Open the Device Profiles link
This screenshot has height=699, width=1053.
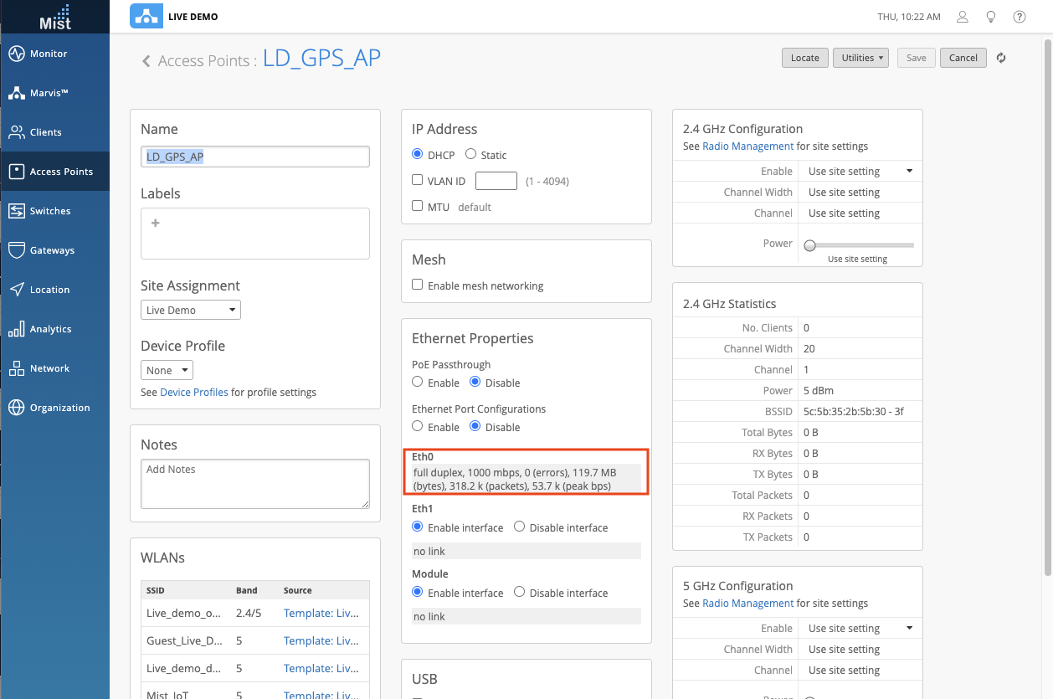click(x=194, y=392)
